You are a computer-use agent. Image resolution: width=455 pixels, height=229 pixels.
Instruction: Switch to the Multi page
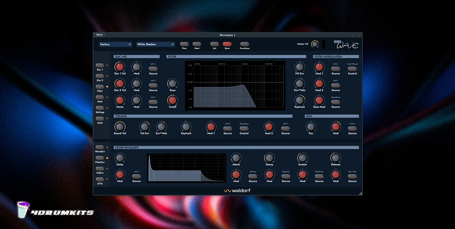[100, 119]
